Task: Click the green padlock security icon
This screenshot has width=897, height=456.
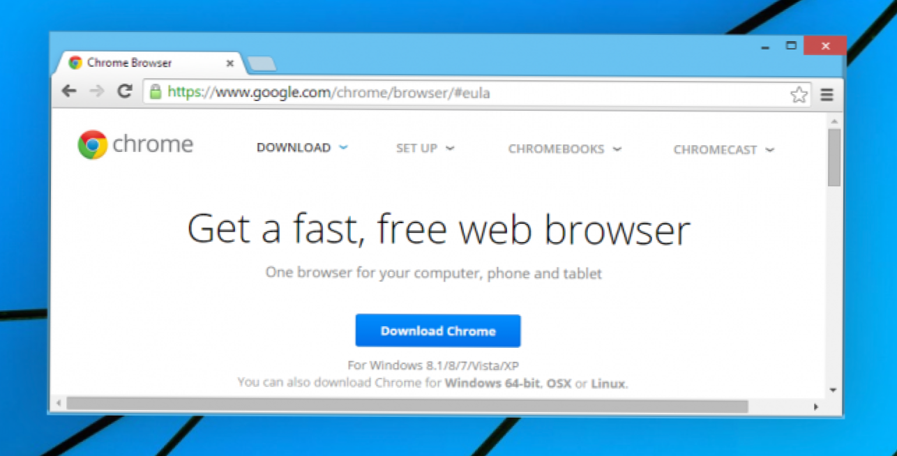Action: click(155, 91)
